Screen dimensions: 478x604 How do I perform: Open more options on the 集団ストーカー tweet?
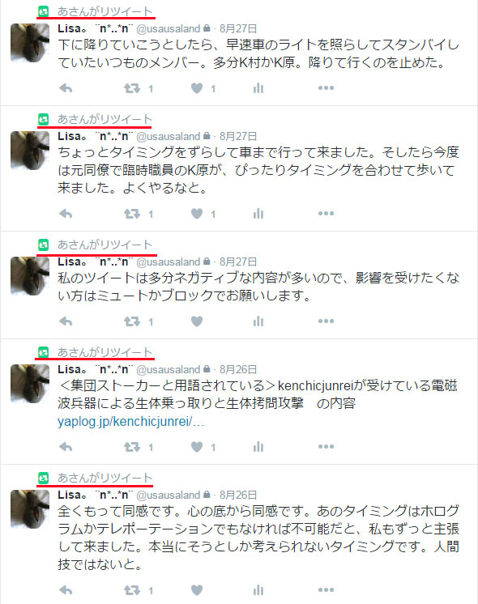(x=326, y=447)
